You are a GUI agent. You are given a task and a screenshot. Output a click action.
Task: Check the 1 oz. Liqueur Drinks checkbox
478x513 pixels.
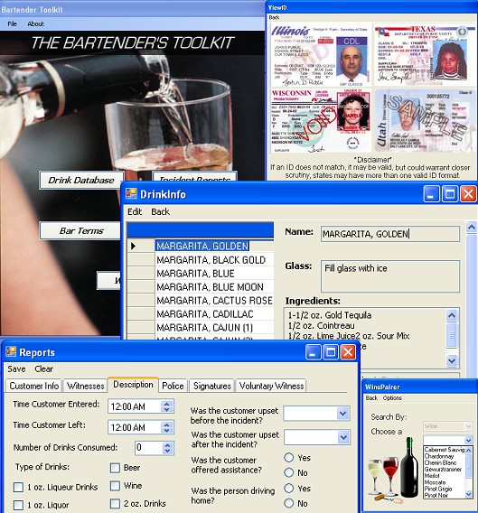(18, 488)
